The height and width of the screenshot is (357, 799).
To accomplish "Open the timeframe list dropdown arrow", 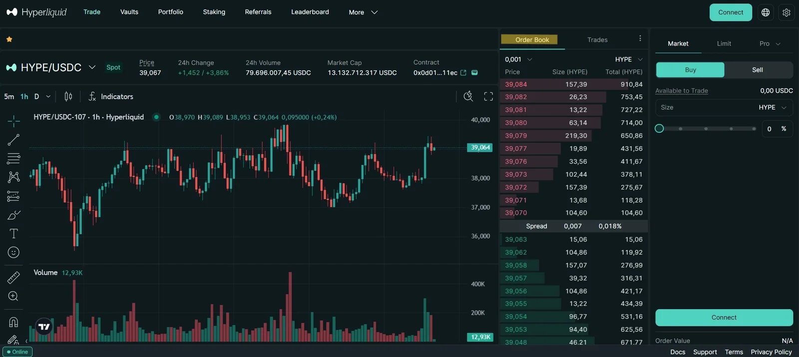I will click(x=48, y=97).
